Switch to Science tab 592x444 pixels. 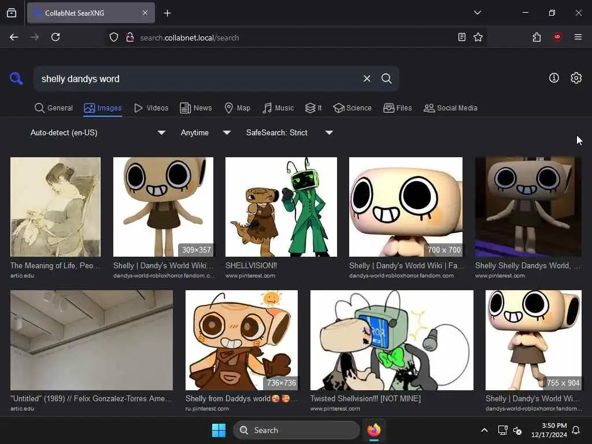[353, 108]
